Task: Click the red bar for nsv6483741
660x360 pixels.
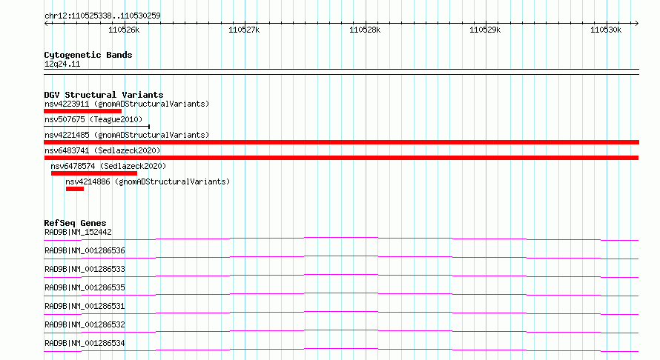Action: 341,158
